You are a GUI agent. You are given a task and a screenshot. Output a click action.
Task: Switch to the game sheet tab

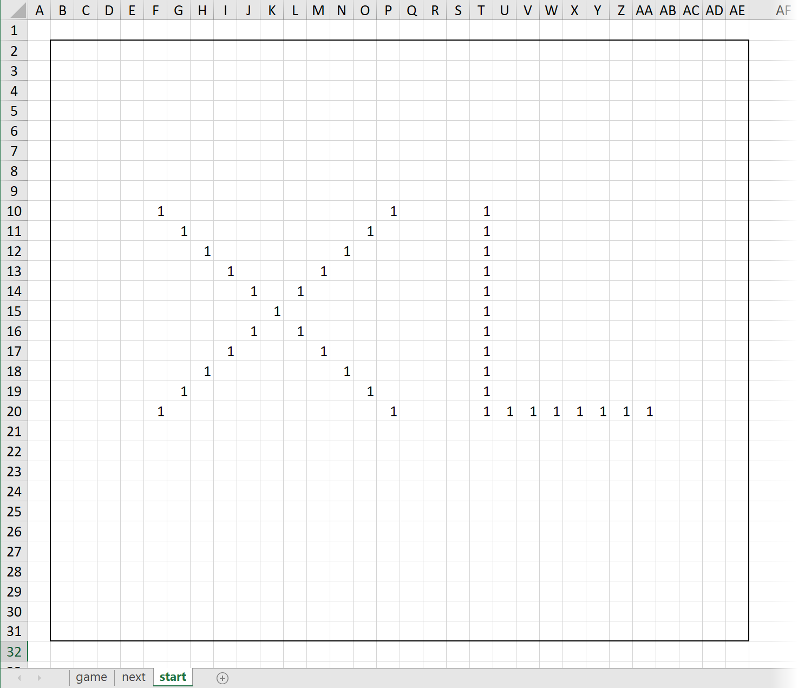[x=91, y=677]
